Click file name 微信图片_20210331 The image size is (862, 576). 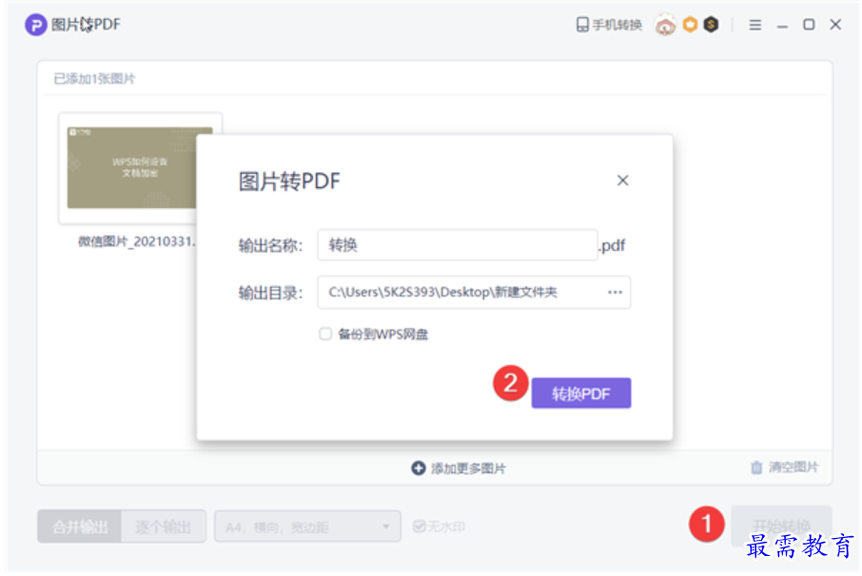[136, 241]
